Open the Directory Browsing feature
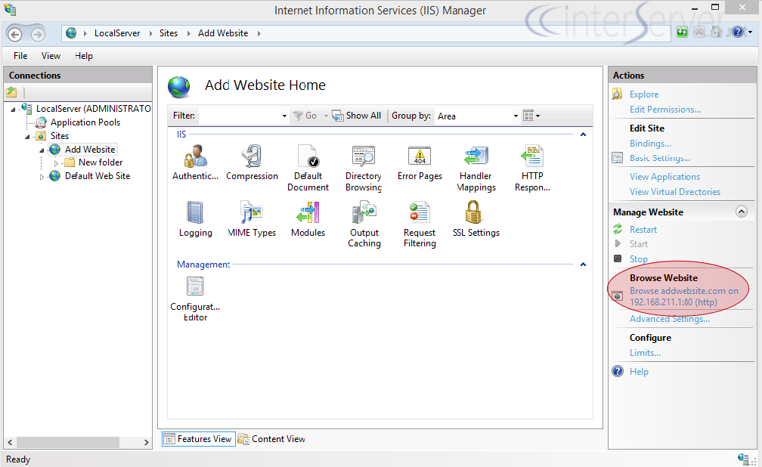 coord(364,168)
